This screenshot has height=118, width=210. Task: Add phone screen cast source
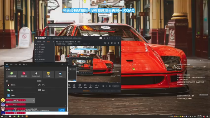tap(80, 86)
